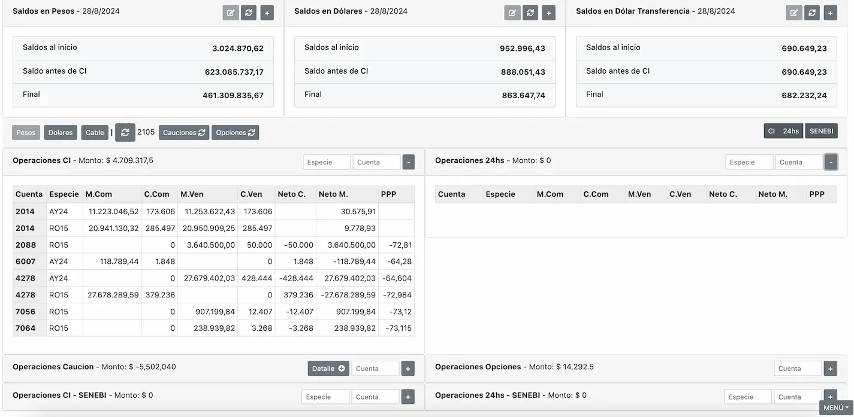This screenshot has height=417, width=854.
Task: Toggle the 24hs operations view
Action: pyautogui.click(x=790, y=131)
